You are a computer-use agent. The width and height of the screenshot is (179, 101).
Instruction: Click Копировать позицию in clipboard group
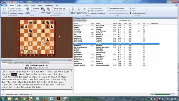click(x=16, y=13)
